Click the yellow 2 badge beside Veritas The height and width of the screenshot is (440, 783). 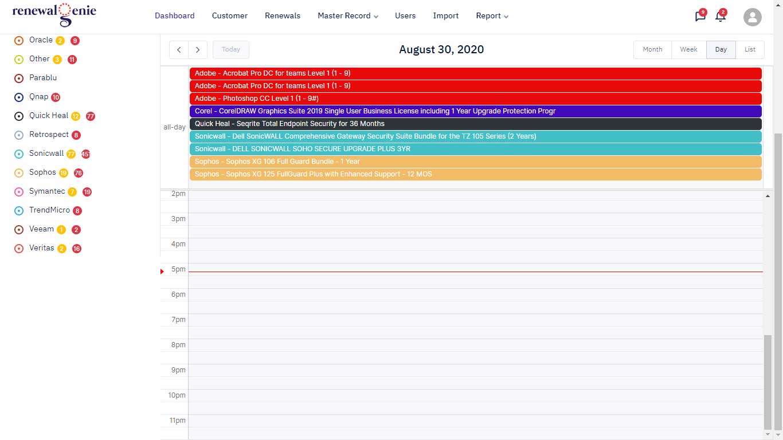click(62, 249)
